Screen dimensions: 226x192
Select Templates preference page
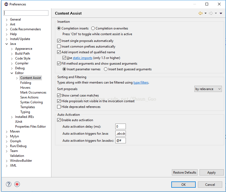(x=28, y=107)
